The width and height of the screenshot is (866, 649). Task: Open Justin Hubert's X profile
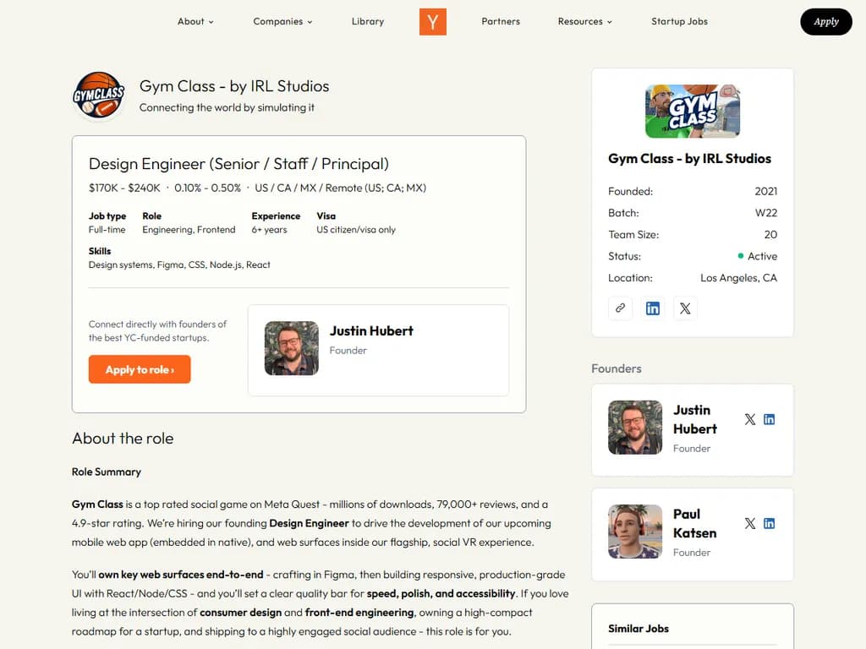pyautogui.click(x=750, y=419)
